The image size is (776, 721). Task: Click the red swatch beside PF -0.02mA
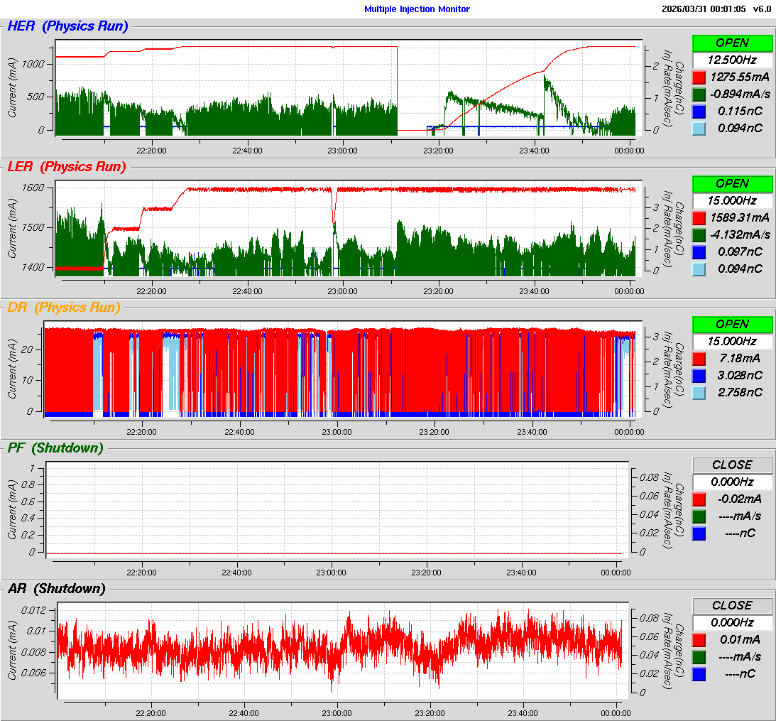pyautogui.click(x=699, y=499)
